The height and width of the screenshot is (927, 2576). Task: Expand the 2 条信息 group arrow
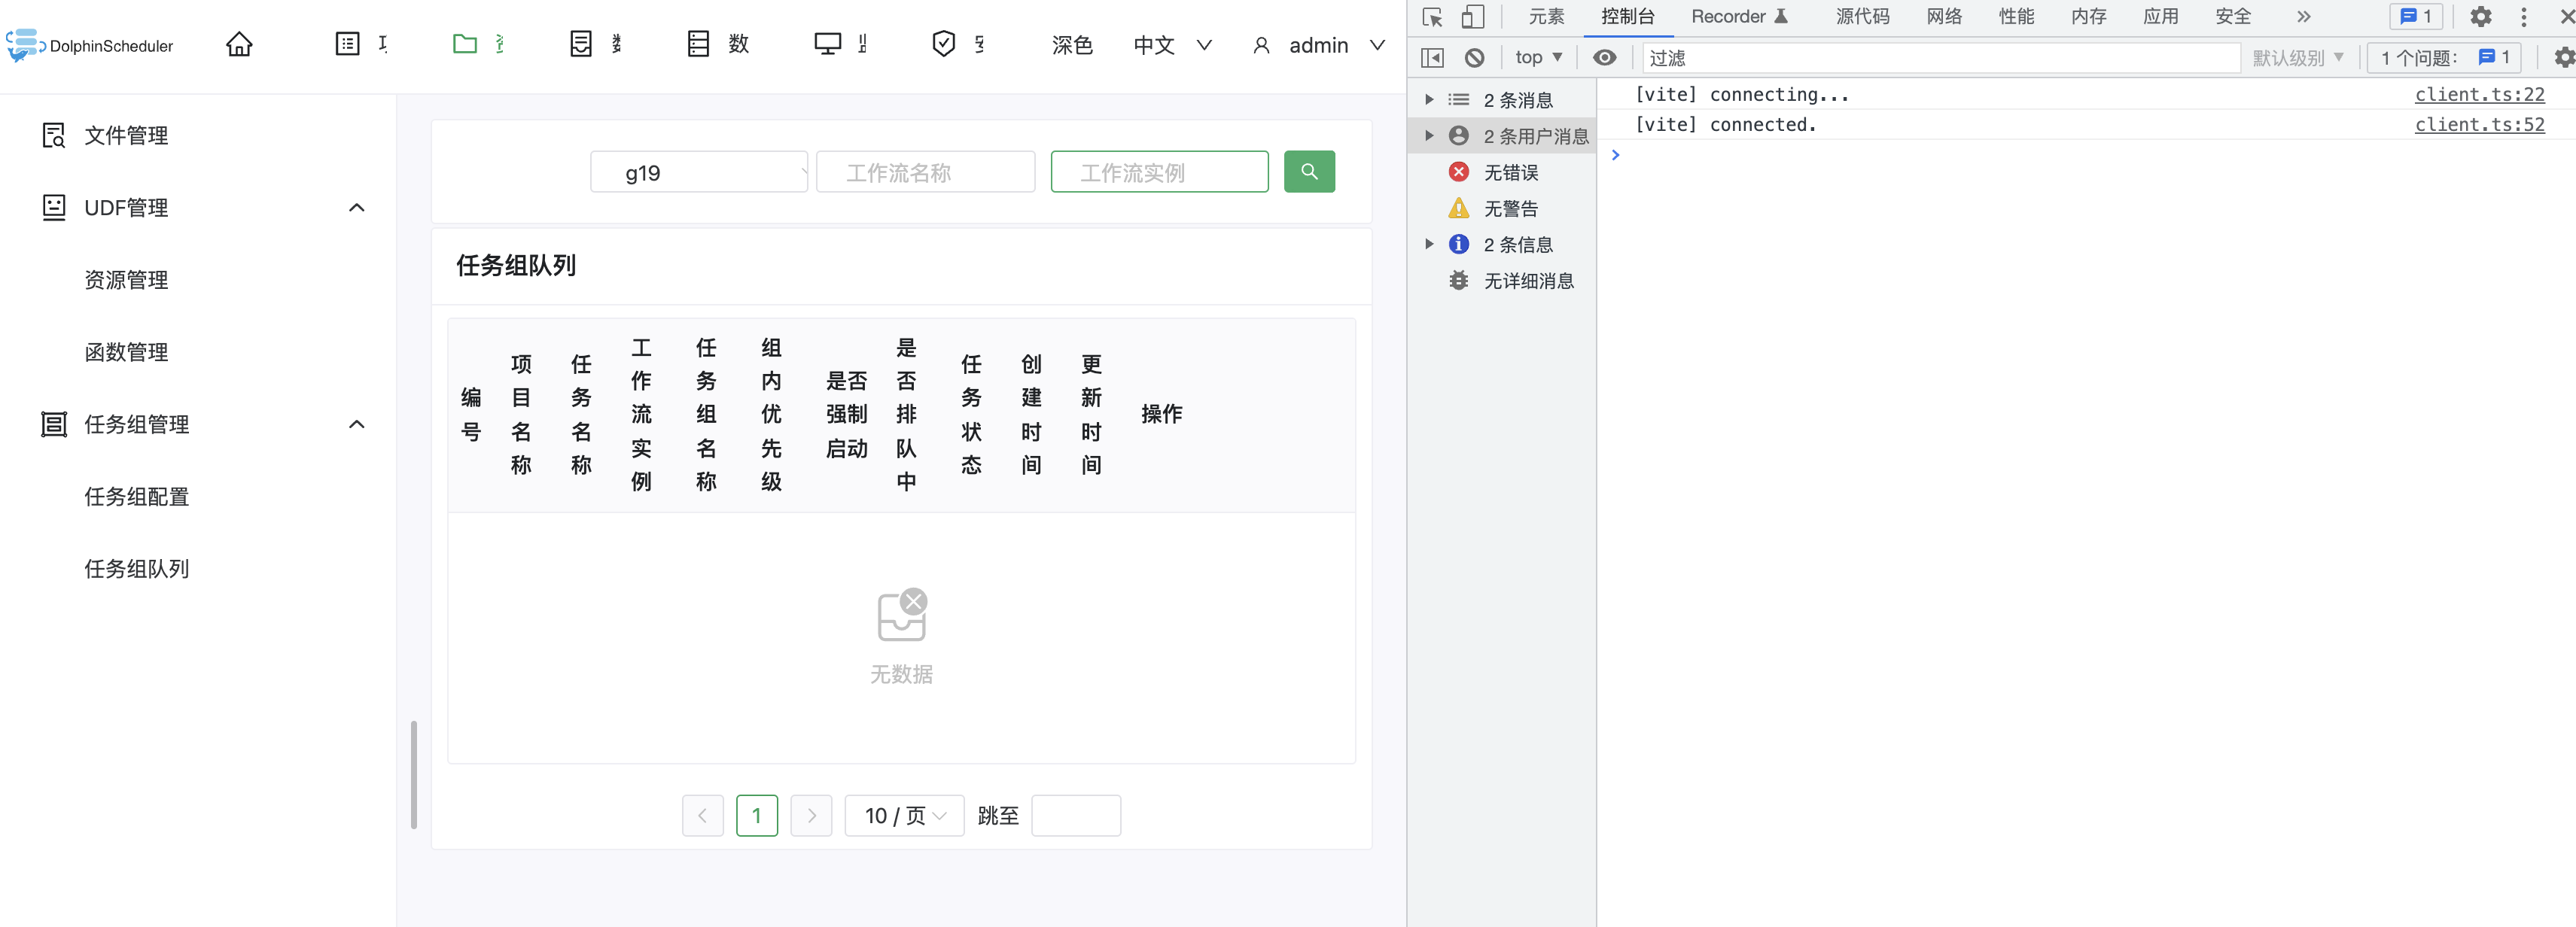(1429, 244)
